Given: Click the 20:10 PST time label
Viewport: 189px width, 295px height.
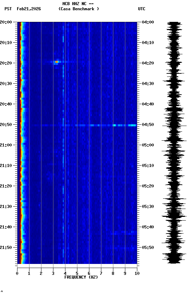Looking at the screenshot, I should click(6, 43).
